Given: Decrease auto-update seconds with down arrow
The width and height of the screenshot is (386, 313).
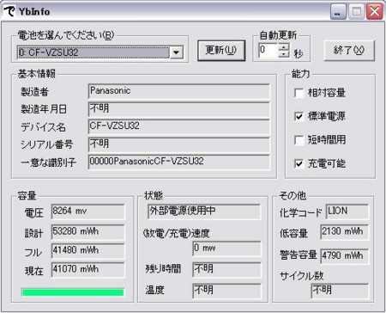Looking at the screenshot, I should [x=284, y=53].
